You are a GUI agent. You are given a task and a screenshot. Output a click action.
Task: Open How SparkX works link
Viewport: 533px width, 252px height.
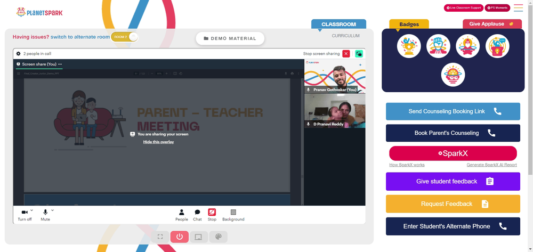[x=407, y=165]
